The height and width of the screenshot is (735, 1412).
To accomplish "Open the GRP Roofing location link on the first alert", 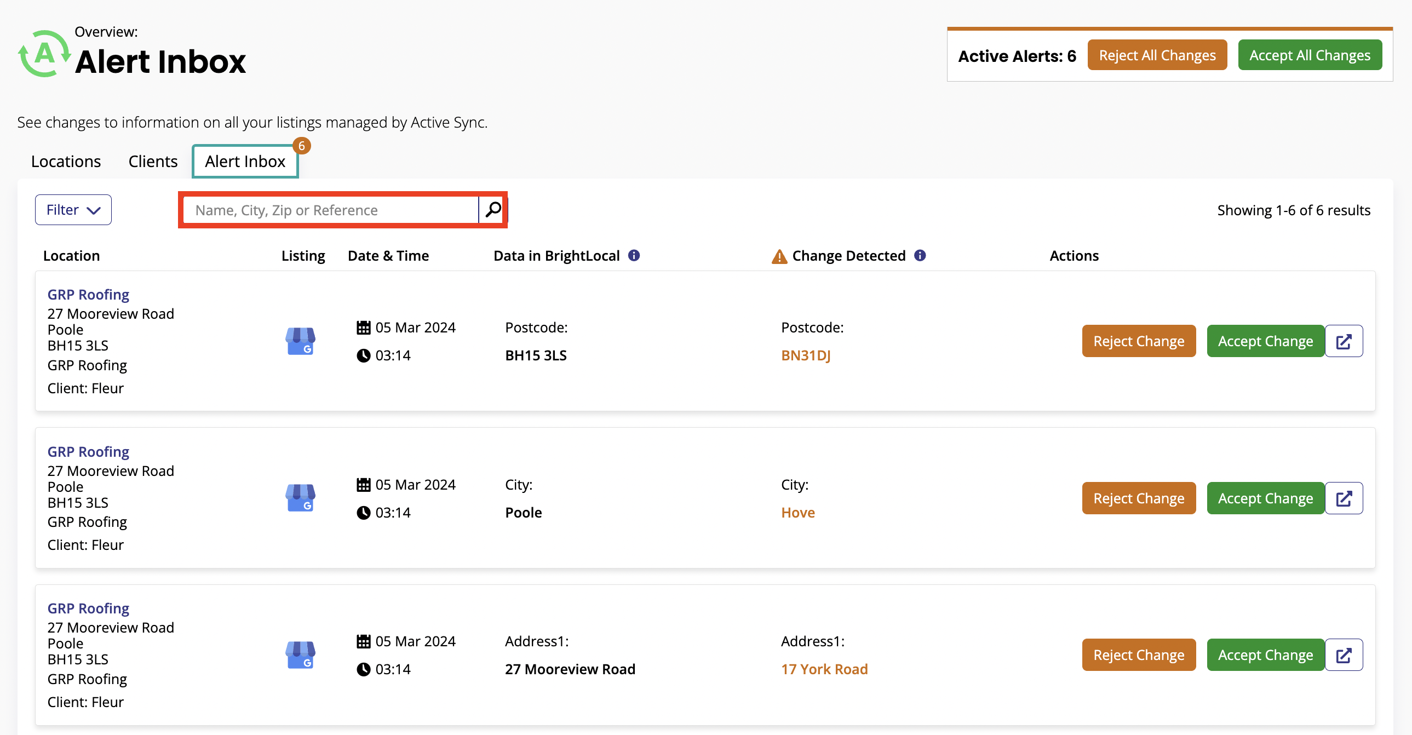I will point(88,294).
